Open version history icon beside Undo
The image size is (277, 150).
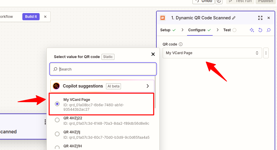[x=219, y=1]
